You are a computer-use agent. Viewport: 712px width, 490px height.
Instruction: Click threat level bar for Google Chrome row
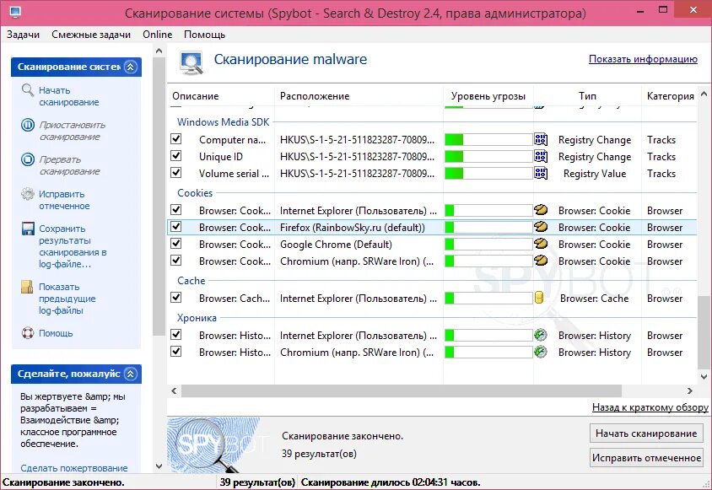[488, 244]
